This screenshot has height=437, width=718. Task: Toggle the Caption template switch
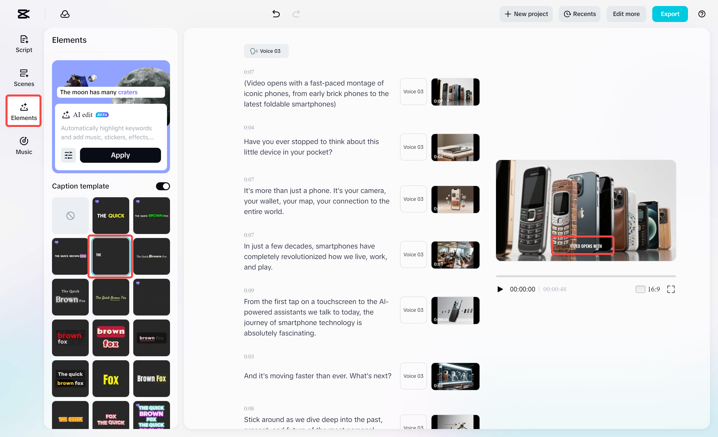click(162, 186)
